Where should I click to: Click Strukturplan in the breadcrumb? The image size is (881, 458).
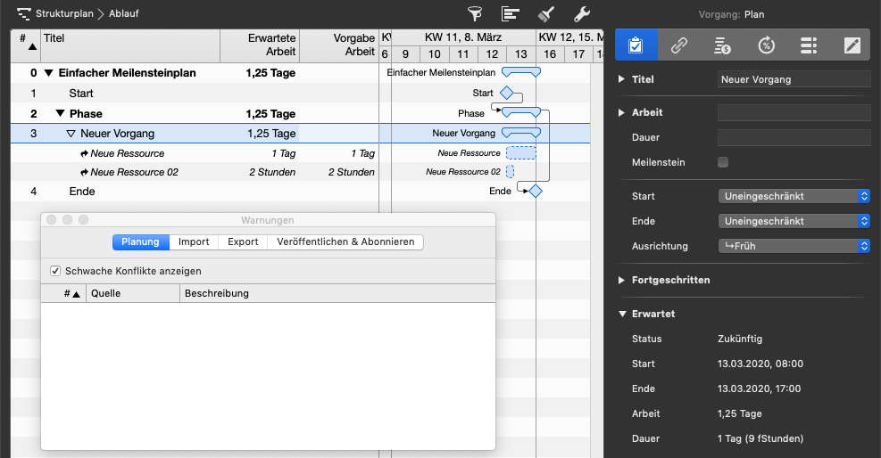pos(65,13)
